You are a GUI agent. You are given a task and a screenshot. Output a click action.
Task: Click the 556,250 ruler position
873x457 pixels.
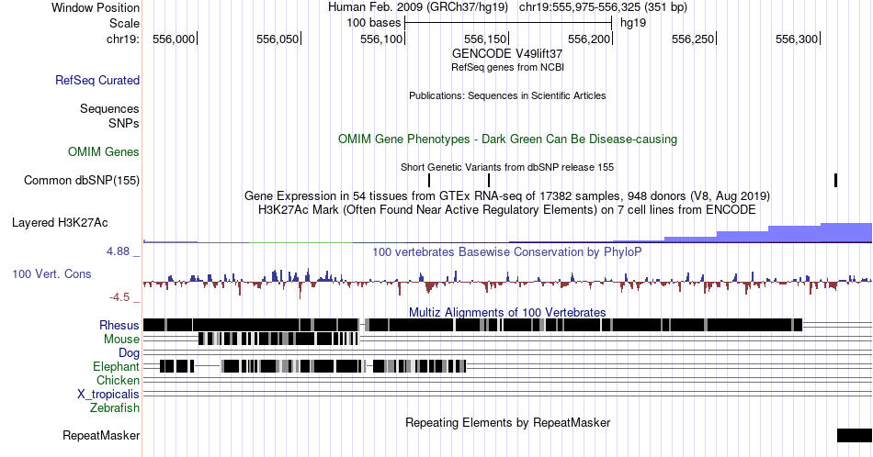(x=693, y=39)
